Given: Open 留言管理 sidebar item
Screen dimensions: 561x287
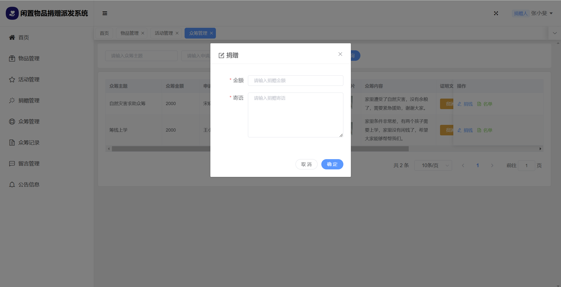Looking at the screenshot, I should pyautogui.click(x=29, y=164).
